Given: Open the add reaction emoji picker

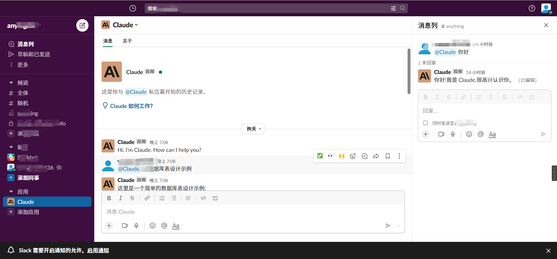Looking at the screenshot, I should tap(353, 156).
